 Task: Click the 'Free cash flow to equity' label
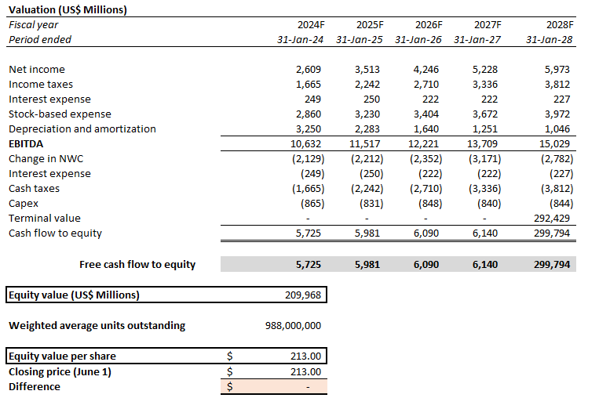pyautogui.click(x=137, y=264)
